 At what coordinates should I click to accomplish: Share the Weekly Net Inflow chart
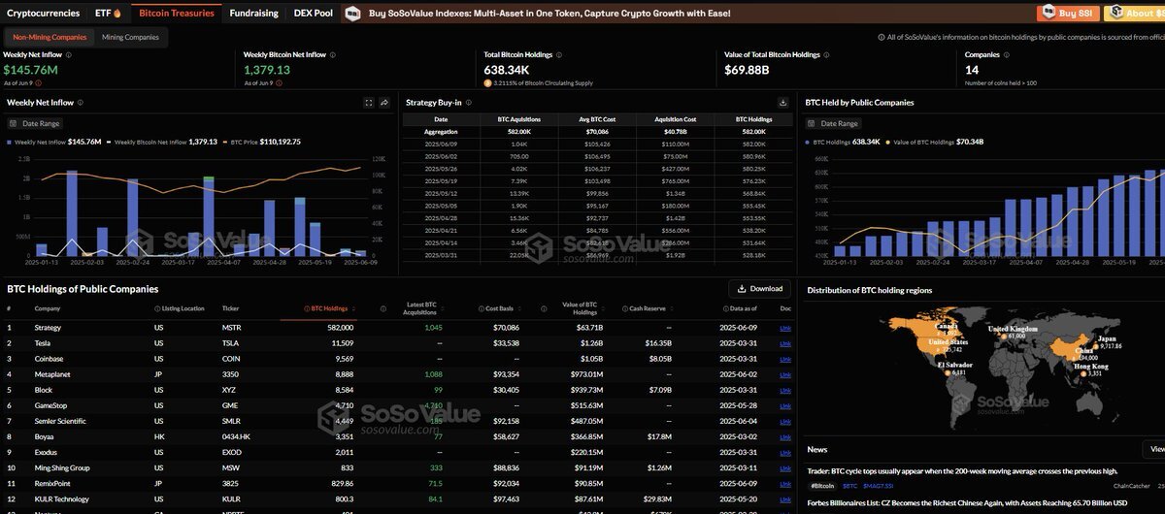[x=384, y=102]
